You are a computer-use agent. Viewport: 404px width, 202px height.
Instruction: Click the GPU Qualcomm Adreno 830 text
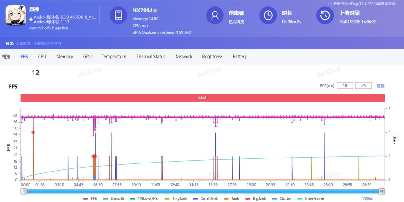(x=162, y=33)
